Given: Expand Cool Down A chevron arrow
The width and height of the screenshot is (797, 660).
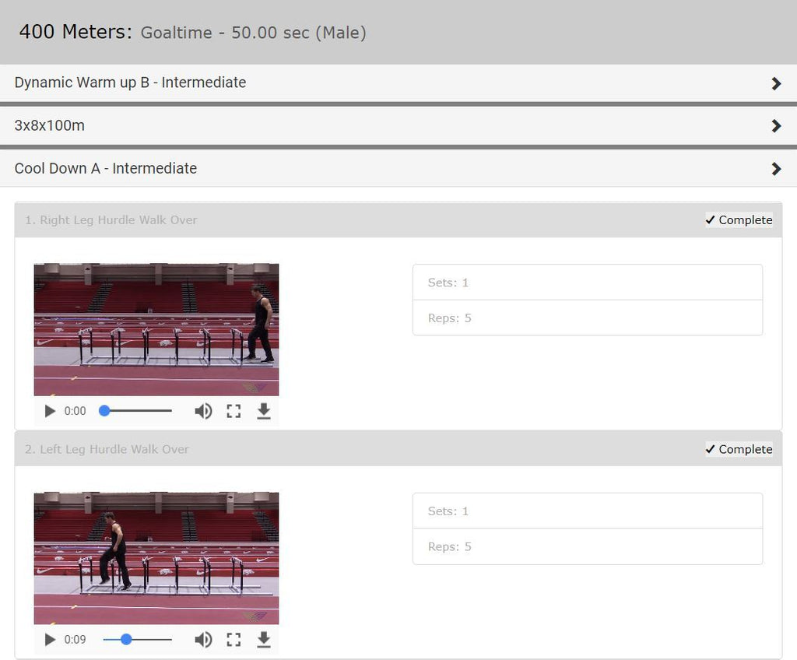Looking at the screenshot, I should click(776, 169).
